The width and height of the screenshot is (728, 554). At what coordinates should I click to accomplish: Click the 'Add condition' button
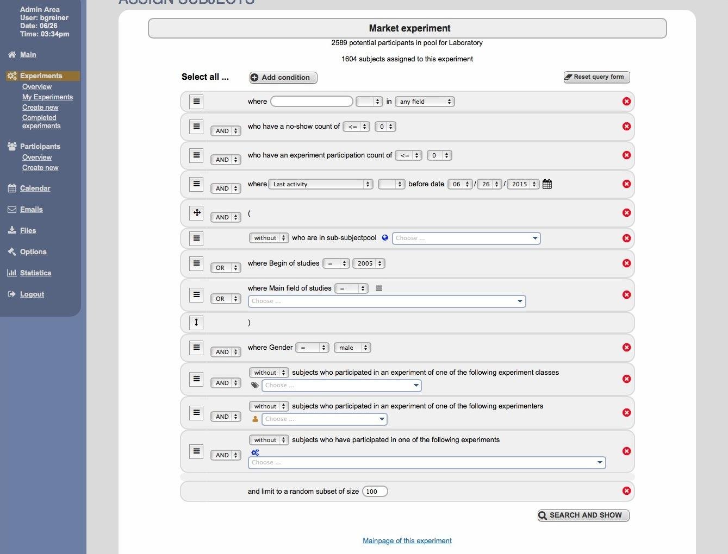point(283,77)
